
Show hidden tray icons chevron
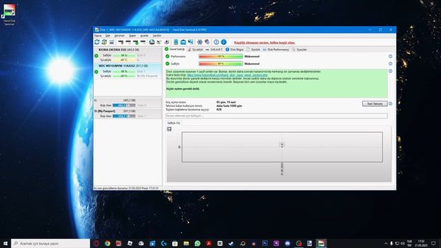pos(386,243)
